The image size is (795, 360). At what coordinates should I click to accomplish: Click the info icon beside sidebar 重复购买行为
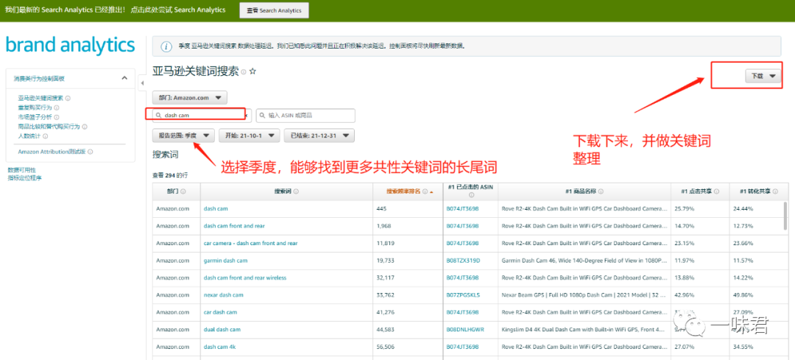(57, 107)
